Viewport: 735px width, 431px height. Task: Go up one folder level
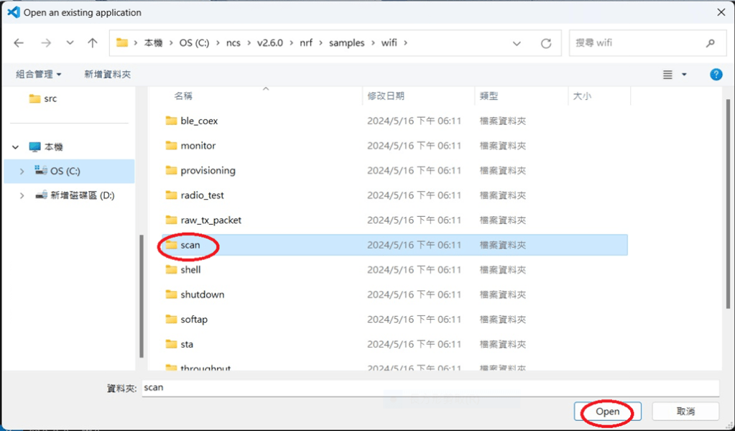(x=93, y=43)
